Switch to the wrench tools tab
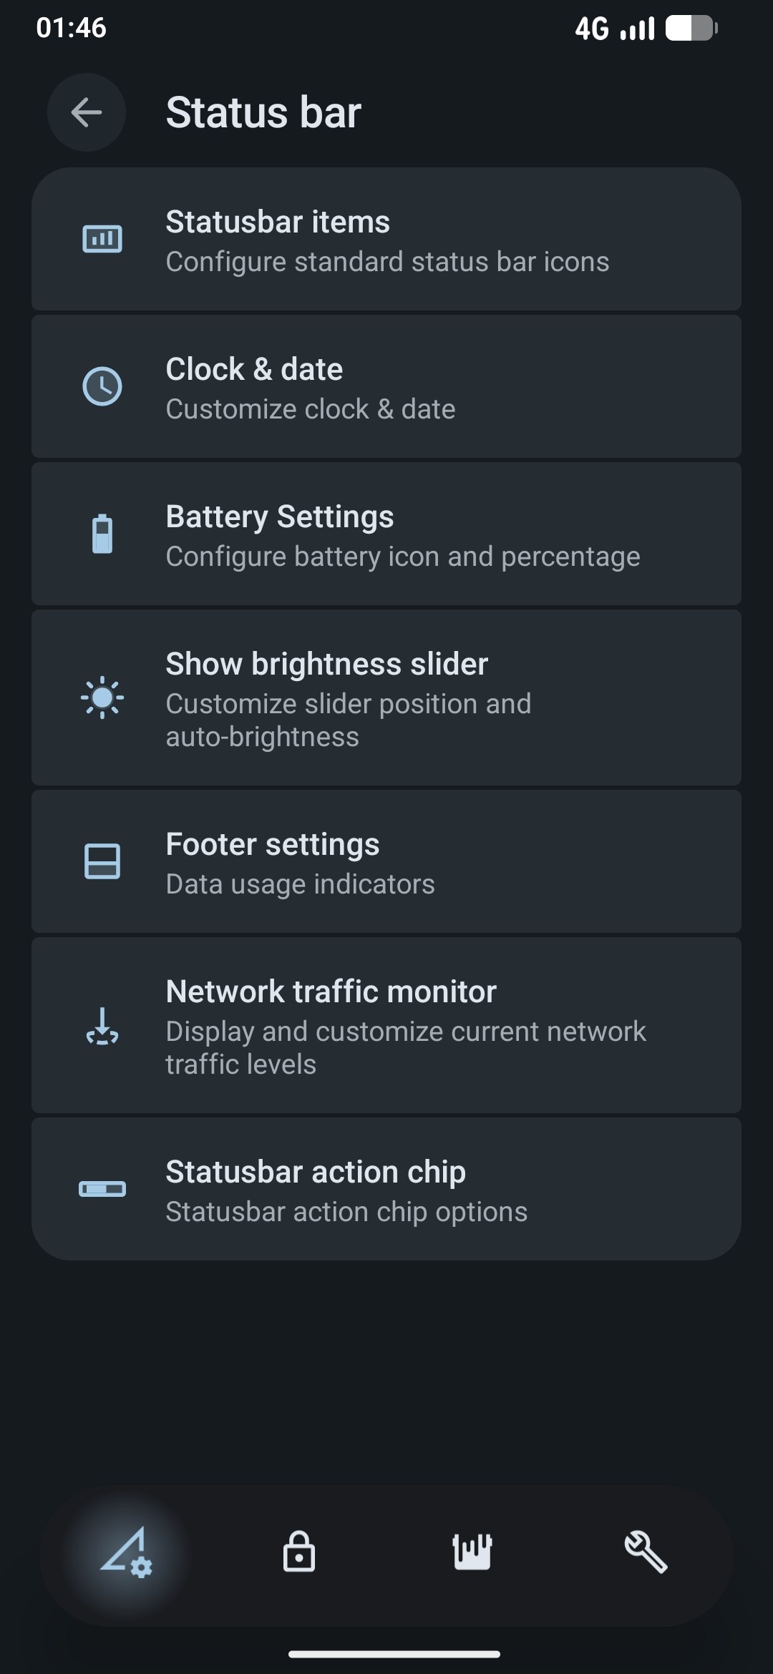This screenshot has width=773, height=1674. pyautogui.click(x=646, y=1552)
